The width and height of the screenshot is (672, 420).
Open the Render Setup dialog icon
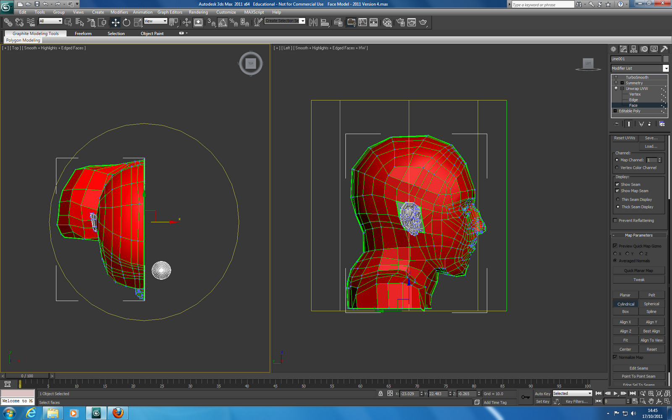click(x=400, y=22)
